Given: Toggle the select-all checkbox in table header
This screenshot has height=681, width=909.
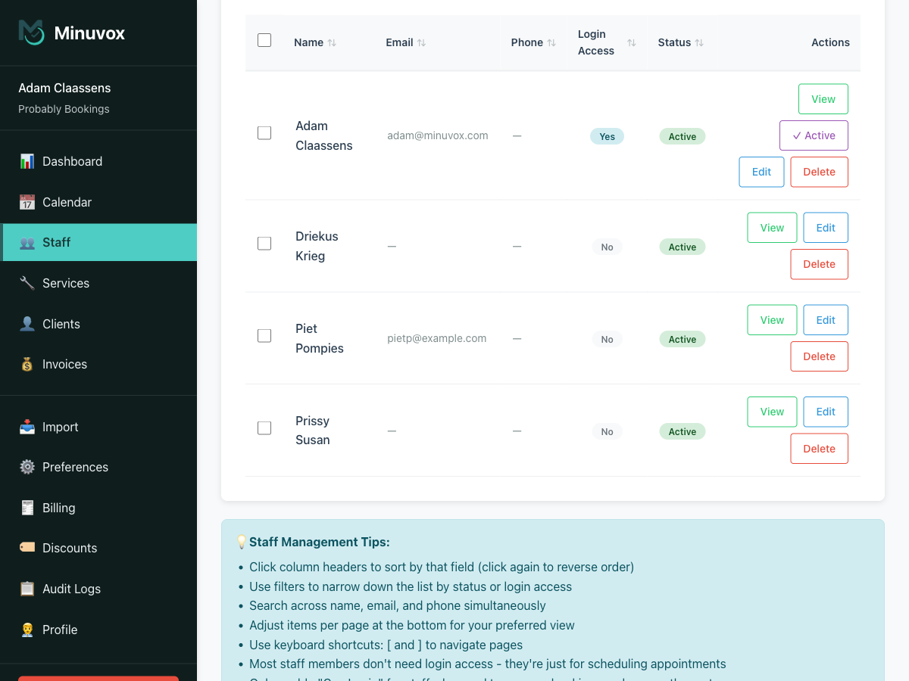Looking at the screenshot, I should 264,40.
